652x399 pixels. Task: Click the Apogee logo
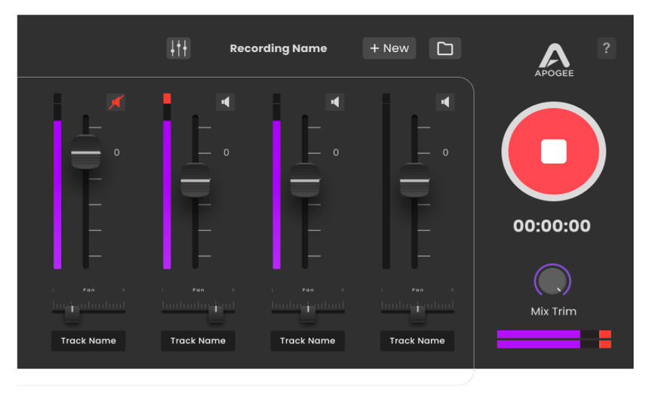[x=555, y=60]
